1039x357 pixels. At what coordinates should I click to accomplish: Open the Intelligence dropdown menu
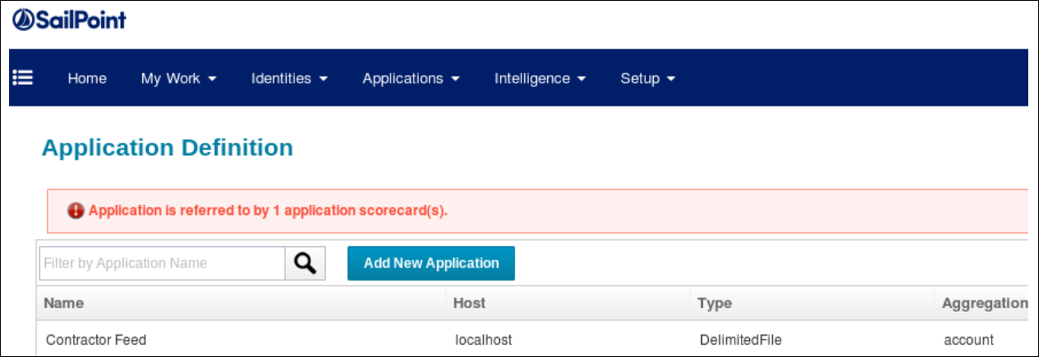[x=540, y=78]
